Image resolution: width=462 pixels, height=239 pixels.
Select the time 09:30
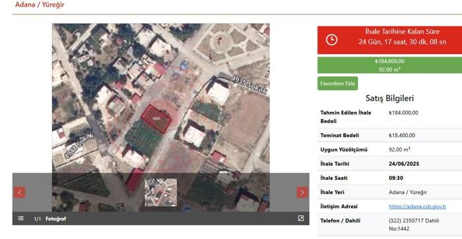396,178
